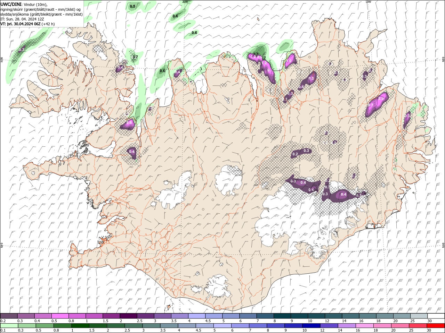
Task: Select the purple lower legend swatch at 12
Action: [x=329, y=326]
